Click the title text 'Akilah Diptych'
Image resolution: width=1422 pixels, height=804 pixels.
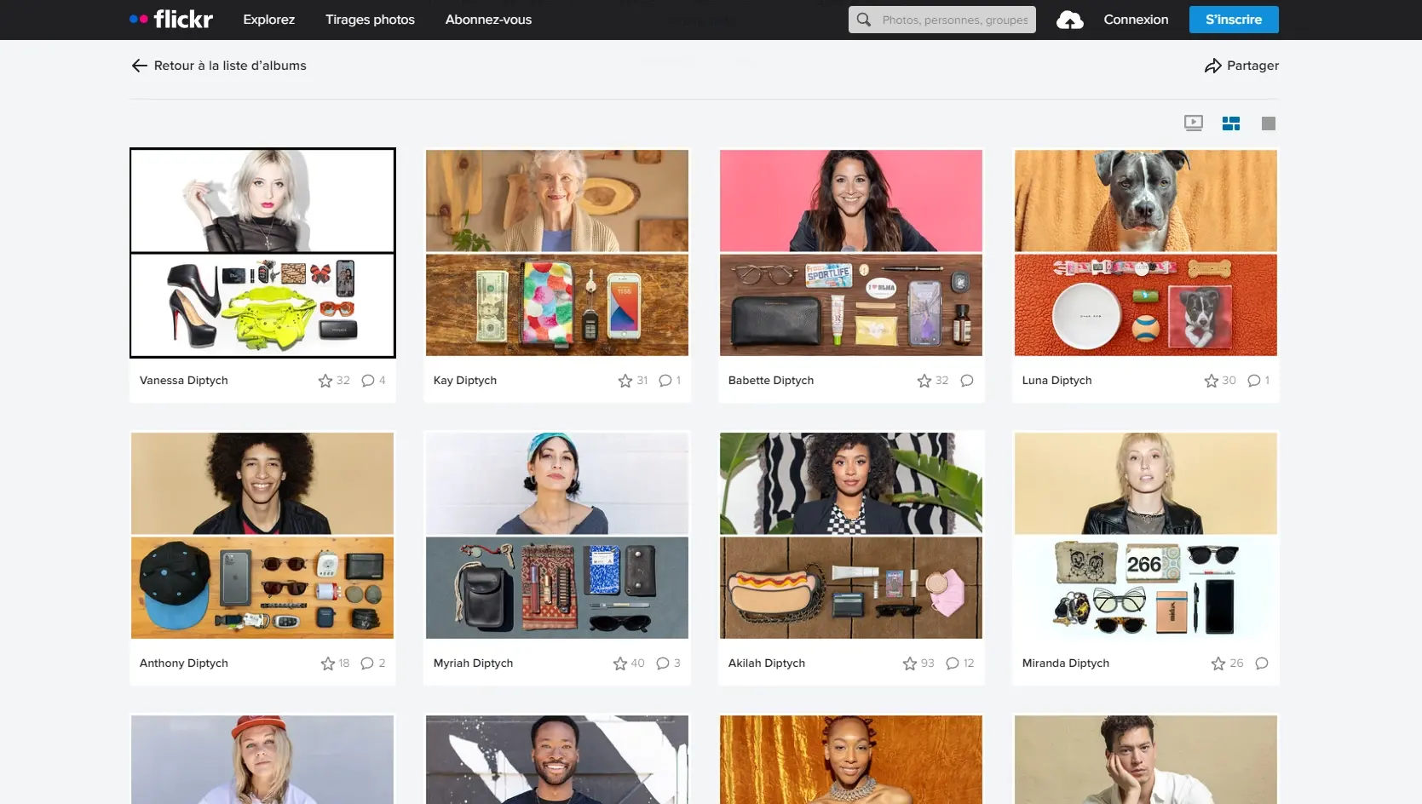point(767,663)
